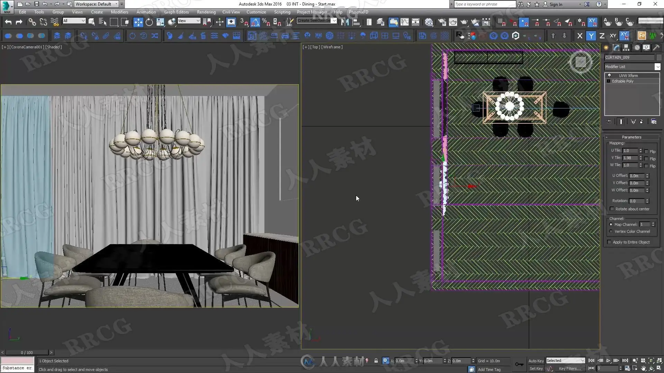Viewport: 664px width, 373px height.
Task: Open the Rendering menu
Action: (206, 12)
